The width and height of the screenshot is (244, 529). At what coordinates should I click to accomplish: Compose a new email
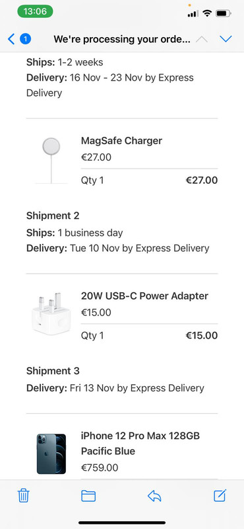click(x=220, y=495)
